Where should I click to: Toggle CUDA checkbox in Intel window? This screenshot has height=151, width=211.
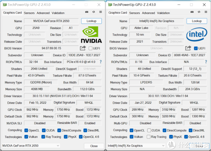click(149, 130)
